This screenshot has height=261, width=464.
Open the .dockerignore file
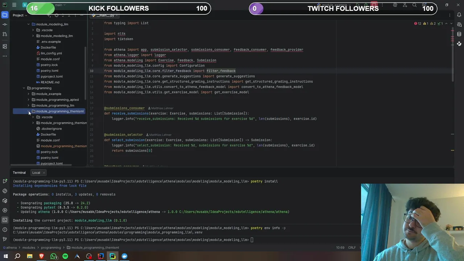[x=51, y=129]
